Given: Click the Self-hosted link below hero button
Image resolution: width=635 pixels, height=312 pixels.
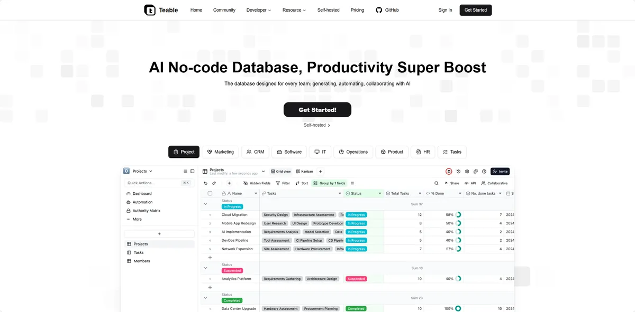Looking at the screenshot, I should coord(316,125).
